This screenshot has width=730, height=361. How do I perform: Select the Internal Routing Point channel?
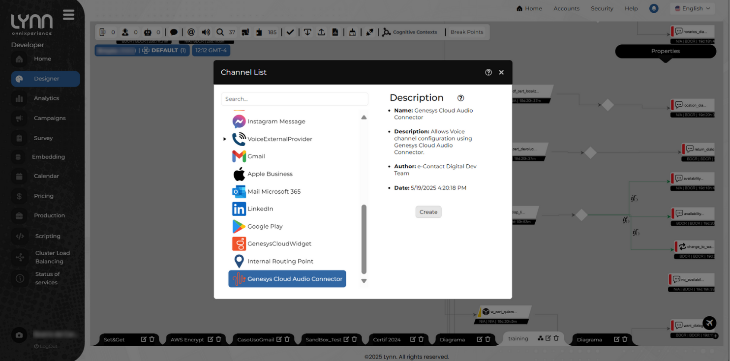pyautogui.click(x=280, y=262)
